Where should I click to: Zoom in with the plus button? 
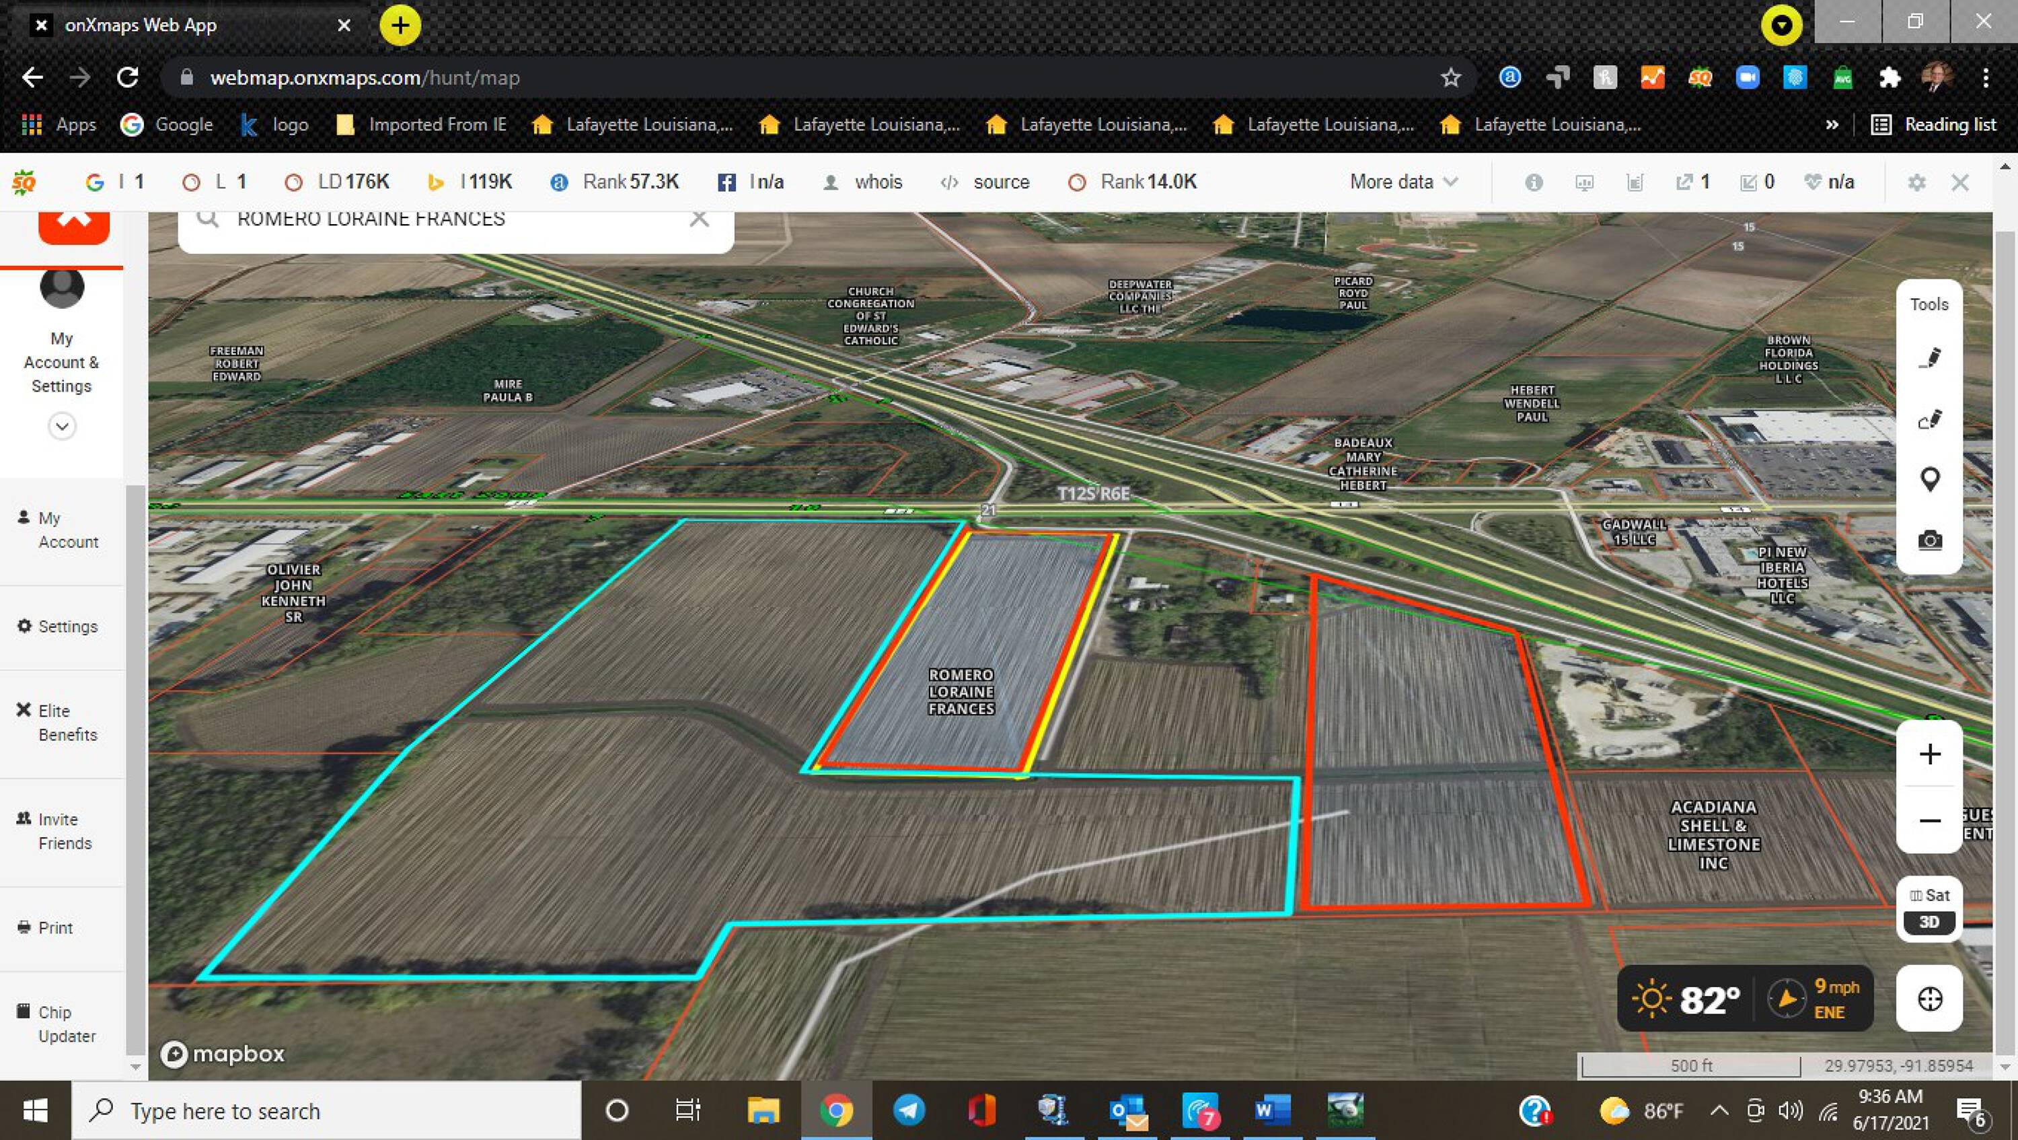tap(1929, 754)
